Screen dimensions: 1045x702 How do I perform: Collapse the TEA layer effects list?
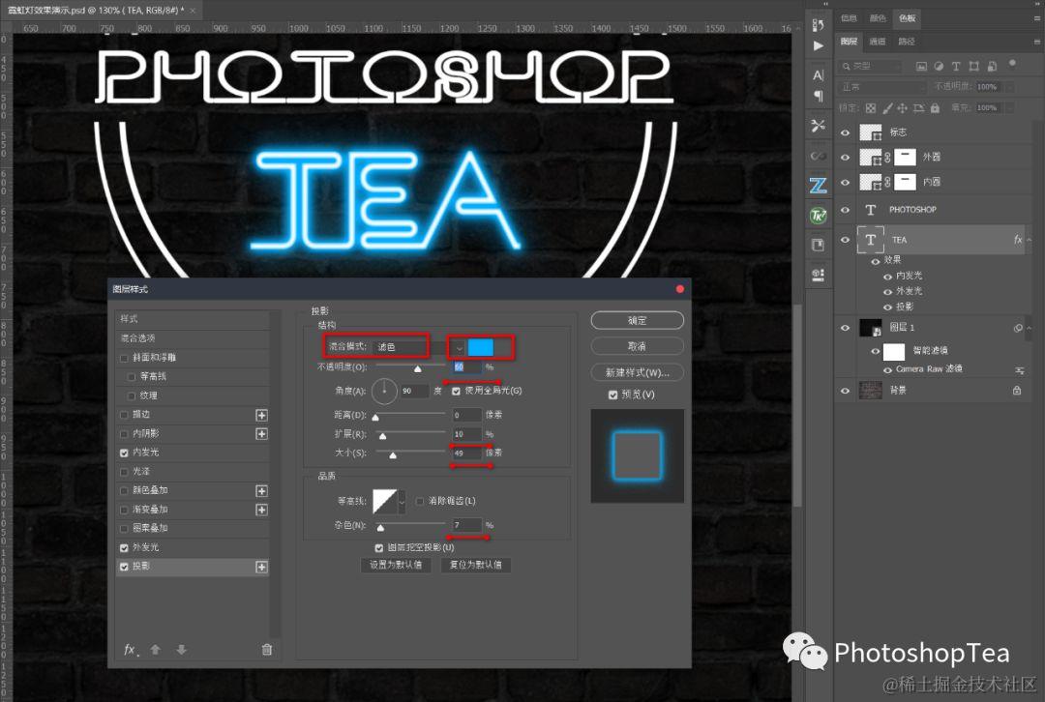(x=1029, y=240)
